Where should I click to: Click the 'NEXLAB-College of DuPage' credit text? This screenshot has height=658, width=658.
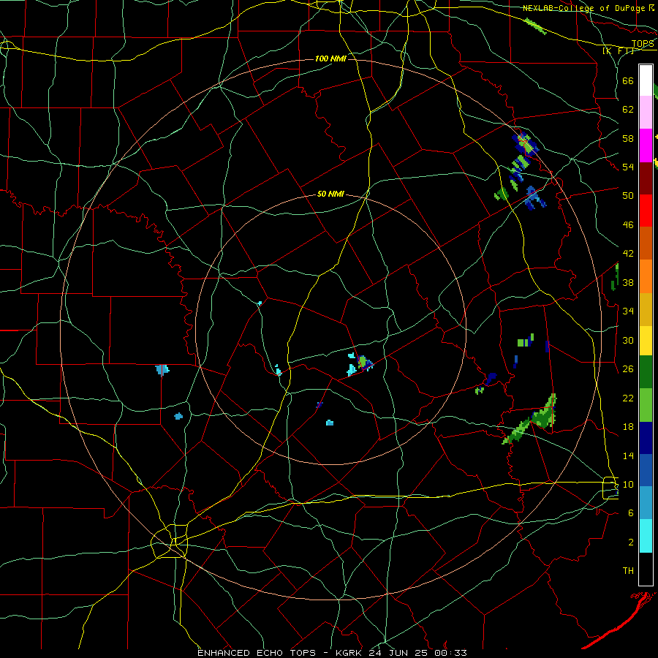coord(584,8)
